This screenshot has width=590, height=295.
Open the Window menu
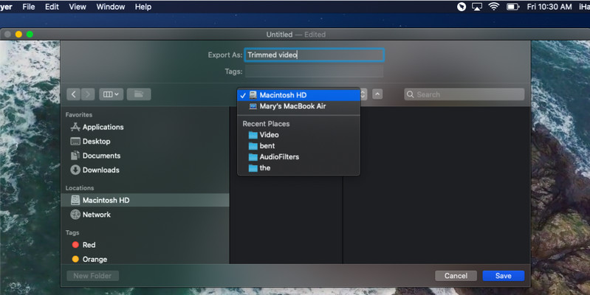coord(111,7)
